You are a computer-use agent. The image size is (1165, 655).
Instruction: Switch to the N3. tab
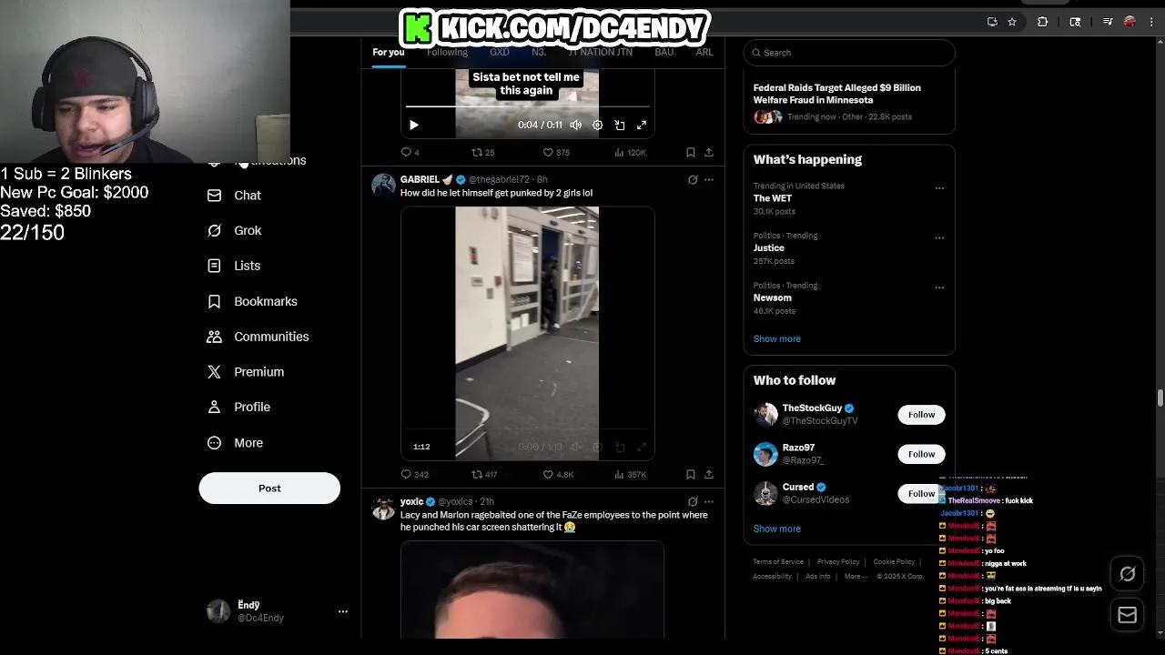539,52
